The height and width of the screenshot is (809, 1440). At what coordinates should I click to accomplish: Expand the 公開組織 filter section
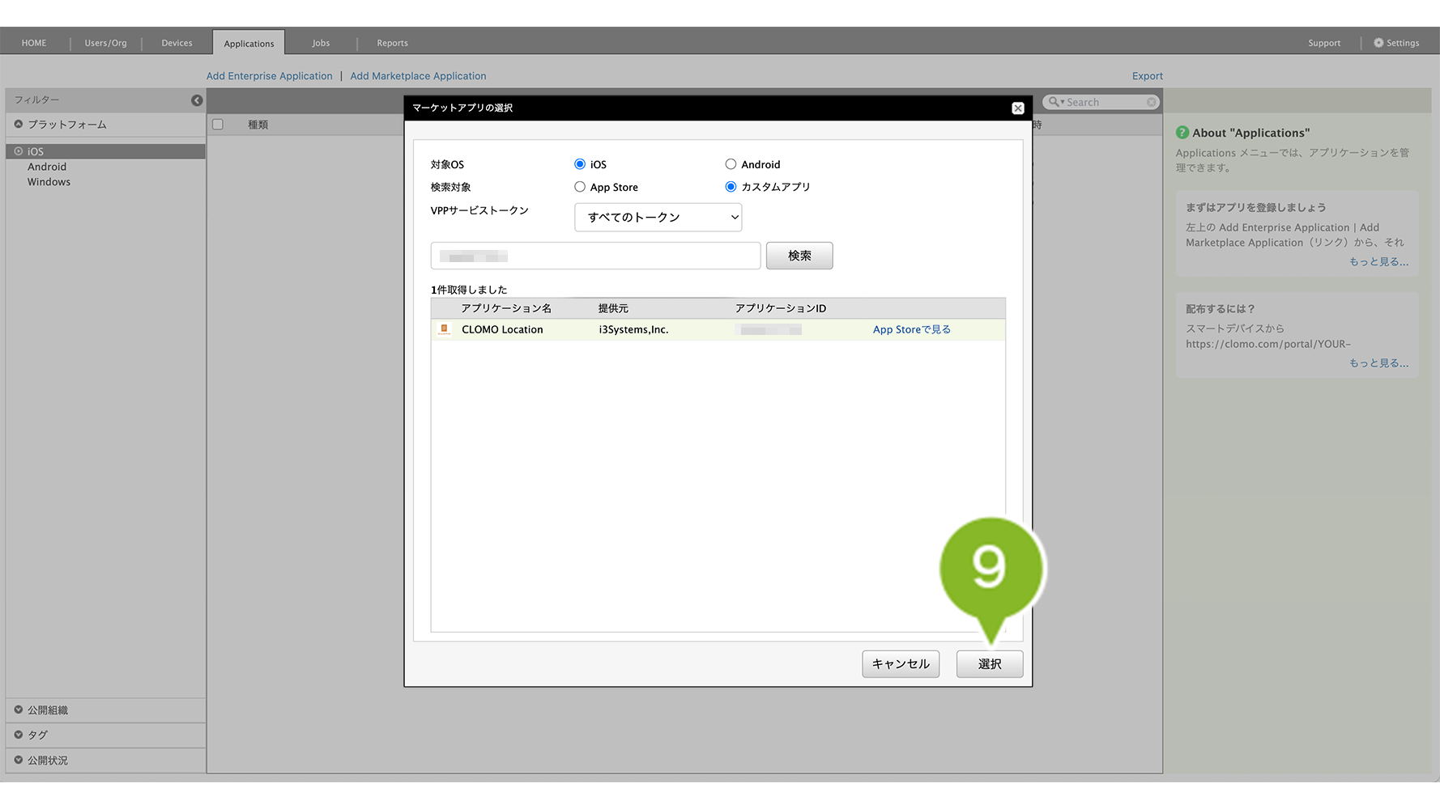pyautogui.click(x=19, y=710)
